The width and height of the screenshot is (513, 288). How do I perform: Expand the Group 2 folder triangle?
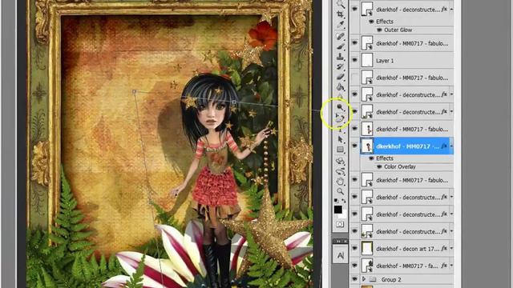coord(363,279)
